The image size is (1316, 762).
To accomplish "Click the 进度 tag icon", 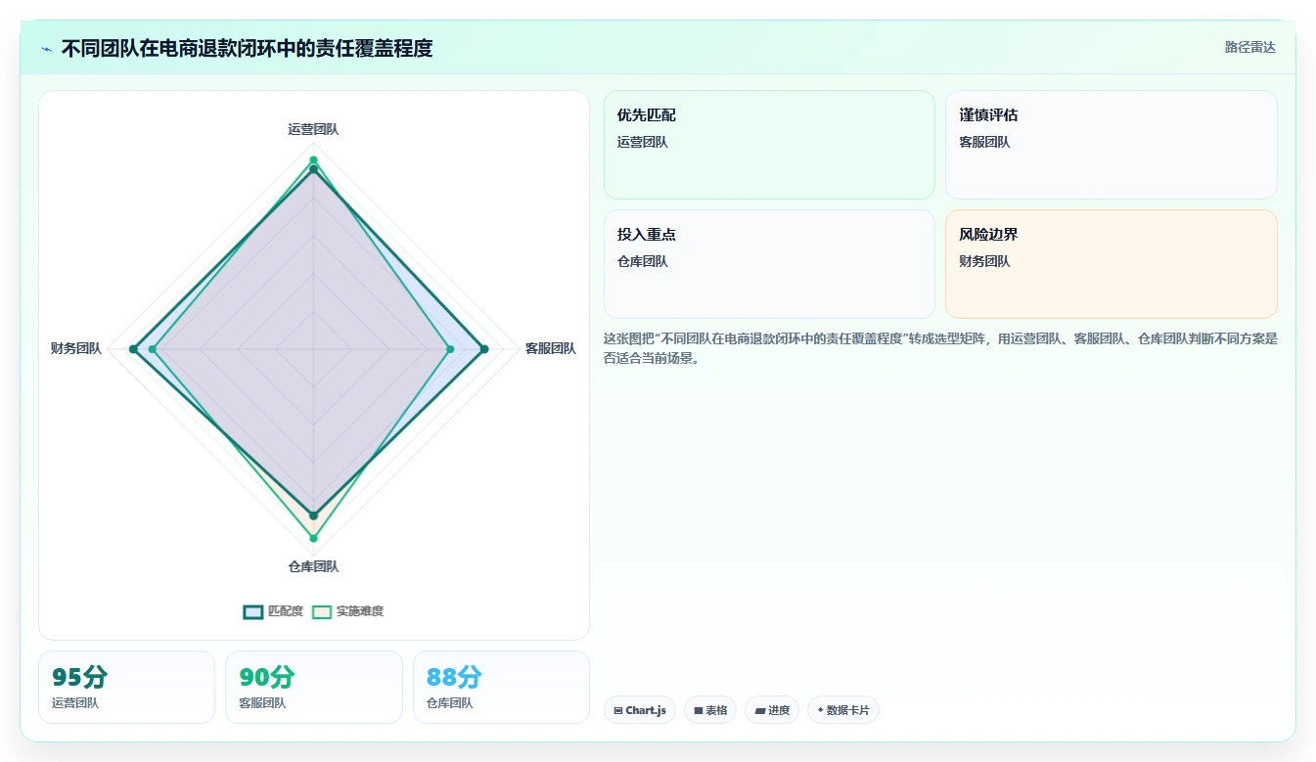I will (760, 711).
